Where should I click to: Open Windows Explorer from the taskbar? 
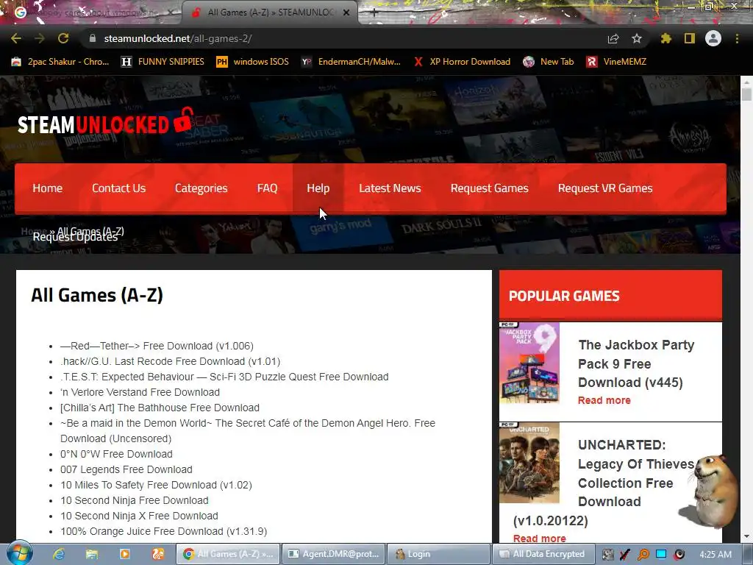pos(92,554)
